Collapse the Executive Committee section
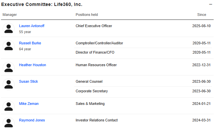 click(210, 4)
